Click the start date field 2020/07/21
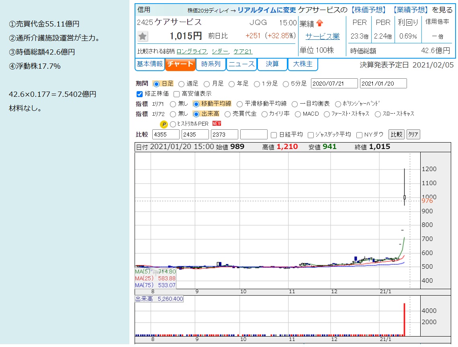The height and width of the screenshot is (347, 458). pyautogui.click(x=334, y=84)
